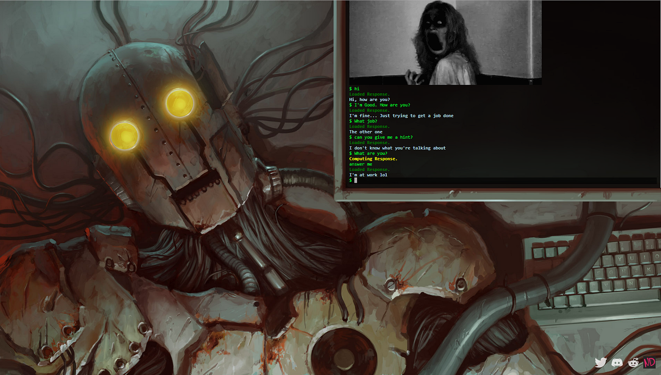Select the "$ hi" command line
The width and height of the screenshot is (661, 375).
click(354, 89)
